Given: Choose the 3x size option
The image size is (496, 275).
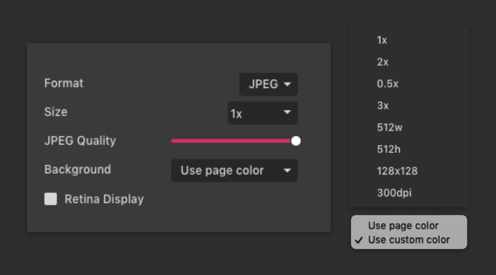Looking at the screenshot, I should [x=382, y=106].
